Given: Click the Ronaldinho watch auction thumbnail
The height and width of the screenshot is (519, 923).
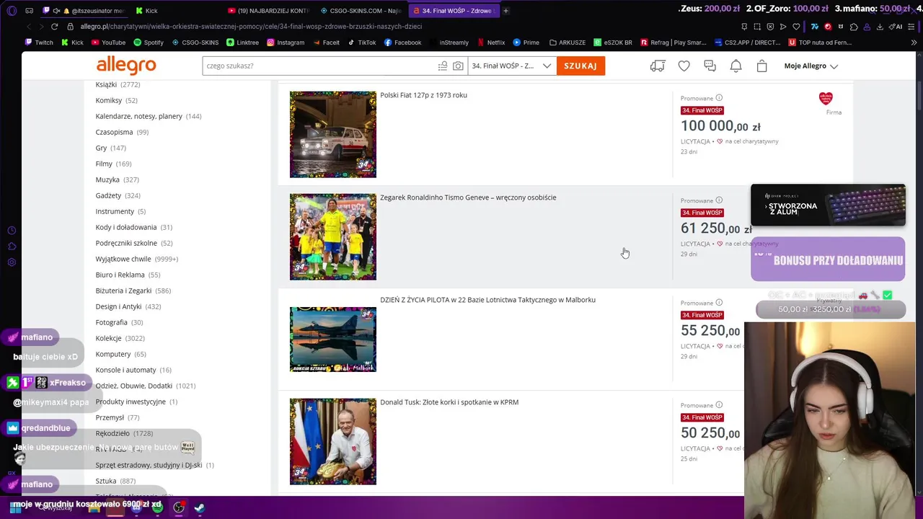Looking at the screenshot, I should [x=332, y=236].
